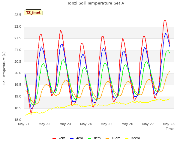Select the 32cm legend label
This screenshot has width=192, height=144.
(x=135, y=138)
